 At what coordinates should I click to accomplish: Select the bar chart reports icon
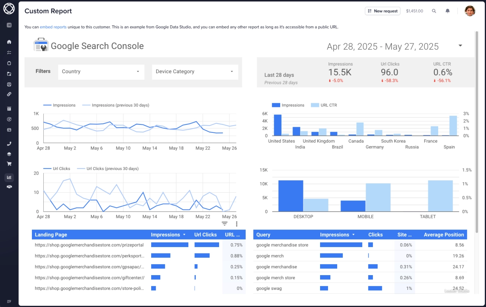click(x=9, y=177)
